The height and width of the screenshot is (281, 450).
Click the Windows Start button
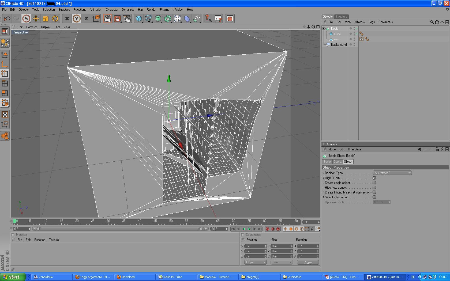12,277
